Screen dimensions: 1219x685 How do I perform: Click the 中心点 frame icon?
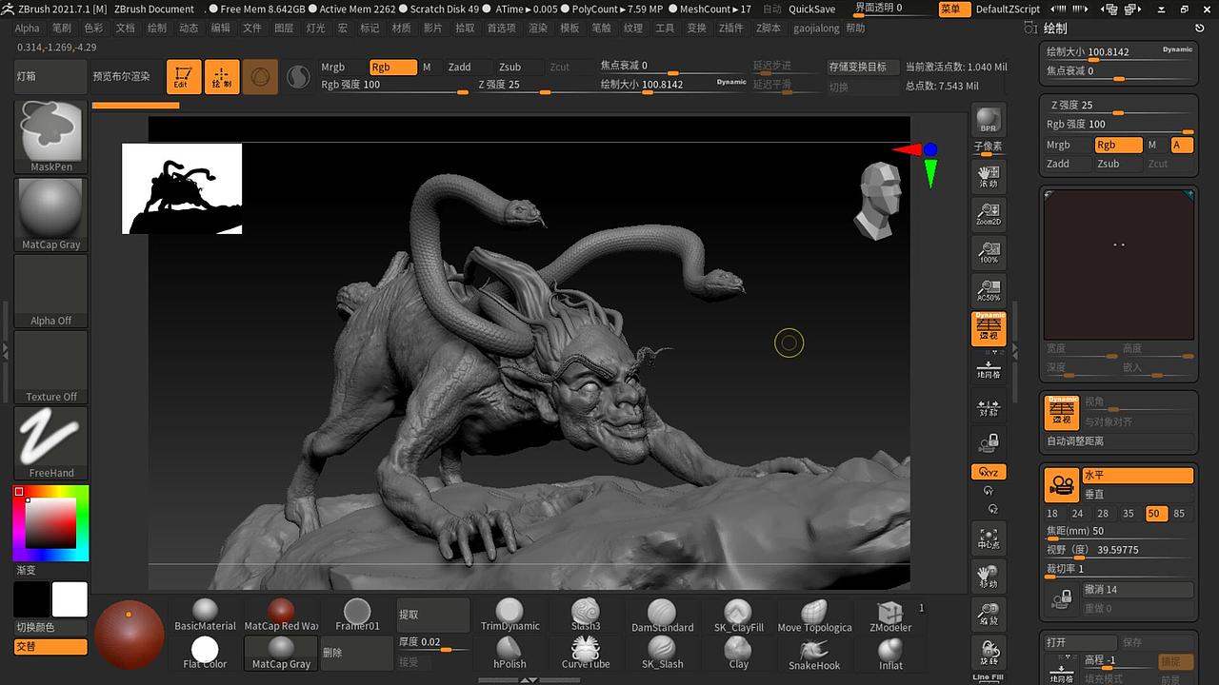[x=989, y=538]
